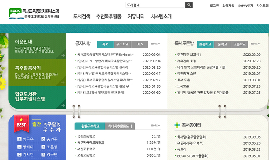The height and width of the screenshot is (160, 269).
Task: Open discussion 인간탐구 보고서1
Action: [x=189, y=55]
